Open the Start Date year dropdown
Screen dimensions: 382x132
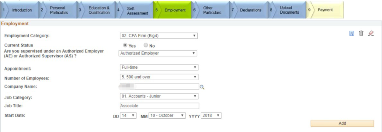click(x=211, y=115)
